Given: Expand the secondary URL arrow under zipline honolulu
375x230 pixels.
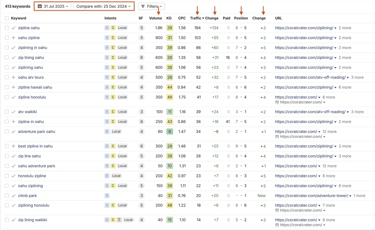Looking at the screenshot, I should (324, 102).
